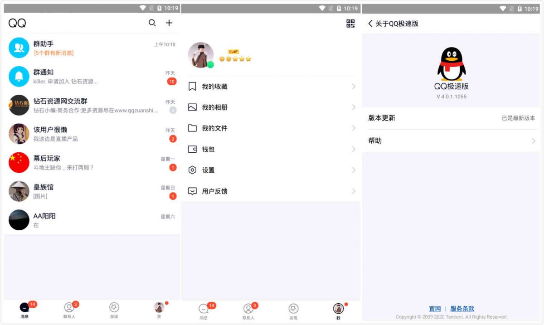The image size is (544, 325).
Task: Open the 服务条款 link
Action: click(462, 309)
